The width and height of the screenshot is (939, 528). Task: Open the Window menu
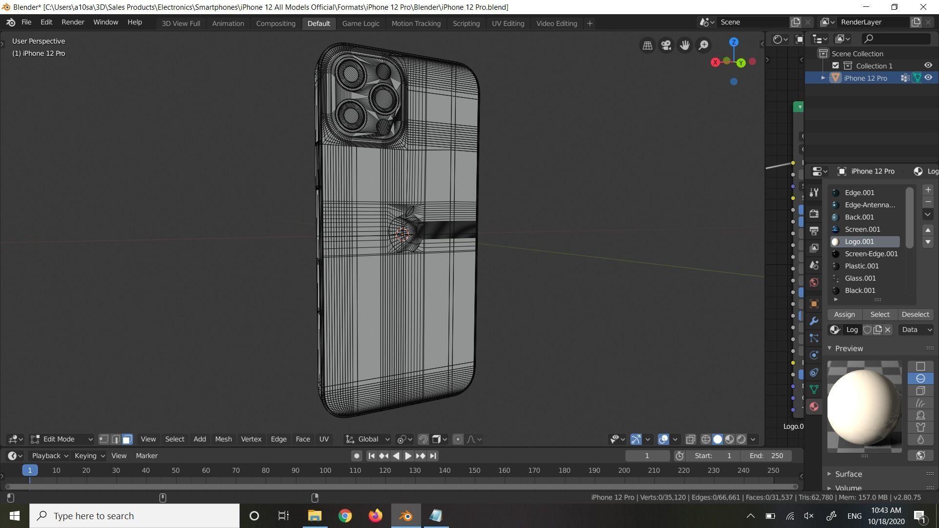(x=106, y=22)
